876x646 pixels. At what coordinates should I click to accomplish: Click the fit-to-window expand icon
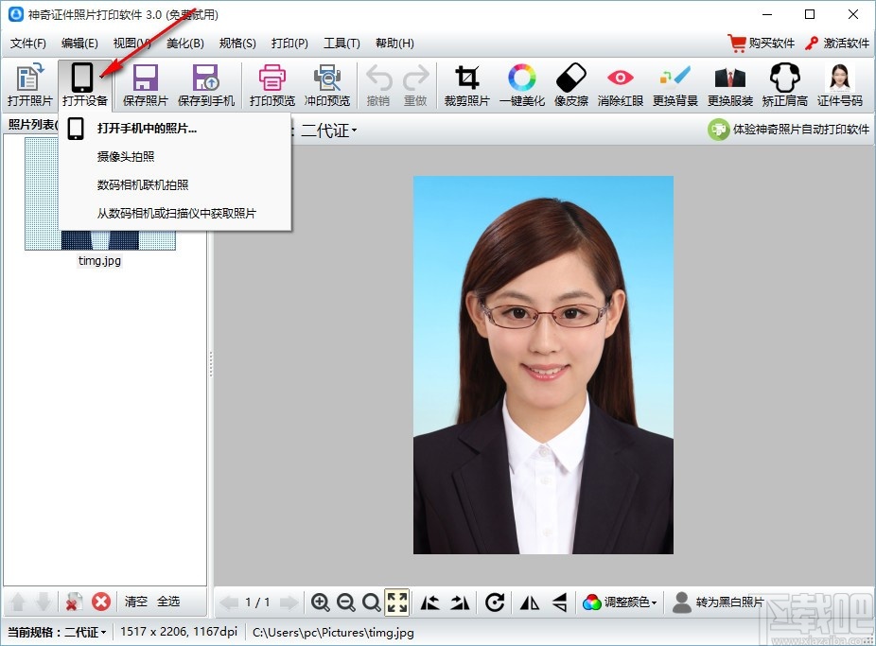pos(397,602)
